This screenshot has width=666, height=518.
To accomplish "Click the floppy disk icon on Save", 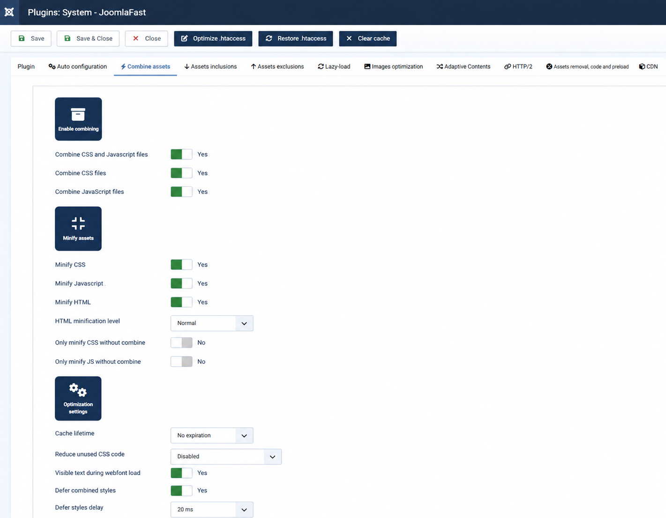I will pyautogui.click(x=22, y=38).
